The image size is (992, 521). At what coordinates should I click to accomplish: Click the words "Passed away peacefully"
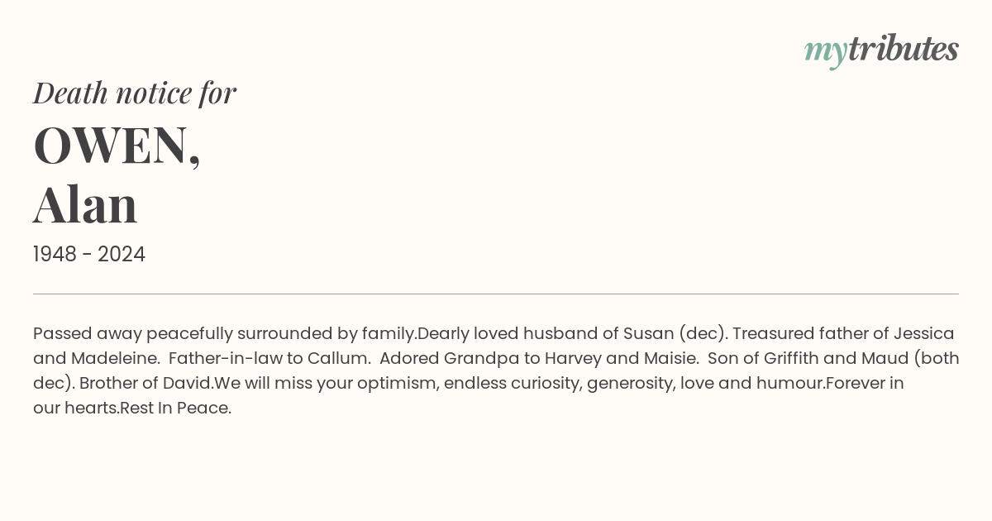tap(132, 334)
